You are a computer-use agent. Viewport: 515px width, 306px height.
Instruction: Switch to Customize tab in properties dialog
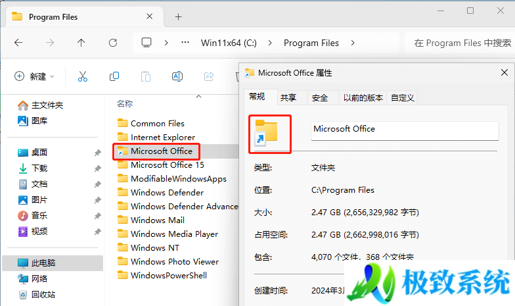[x=402, y=97]
